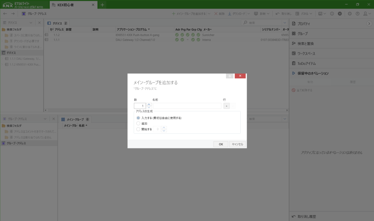The image size is (374, 221).
Task: Expand the 1.1.1 DALI Gateway tree node
Action: click(x=3, y=59)
